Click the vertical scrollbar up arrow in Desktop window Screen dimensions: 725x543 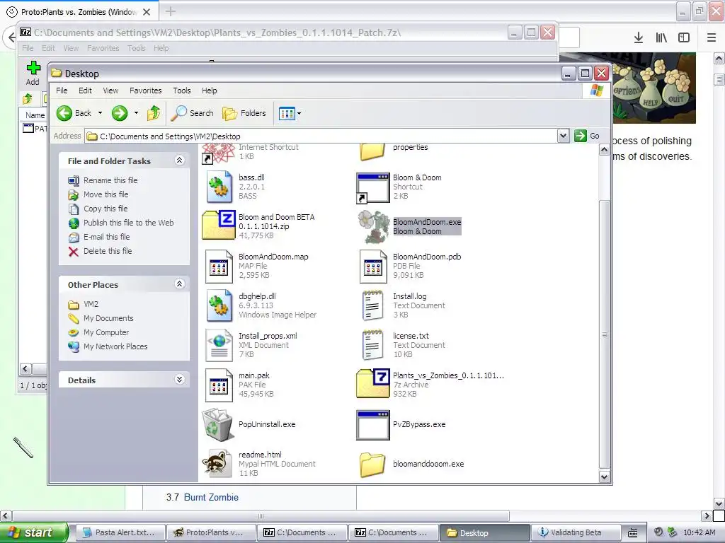pyautogui.click(x=604, y=150)
